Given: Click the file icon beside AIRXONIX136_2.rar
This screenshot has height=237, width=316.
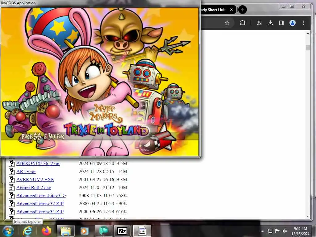Looking at the screenshot, I should (x=12, y=163).
